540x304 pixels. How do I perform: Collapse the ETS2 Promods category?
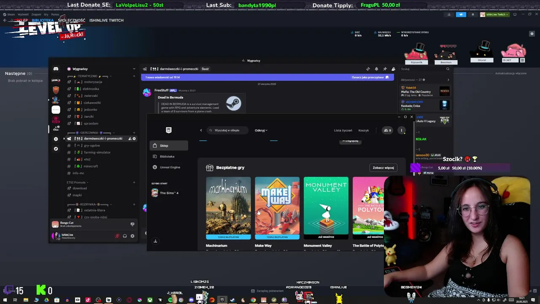click(78, 182)
